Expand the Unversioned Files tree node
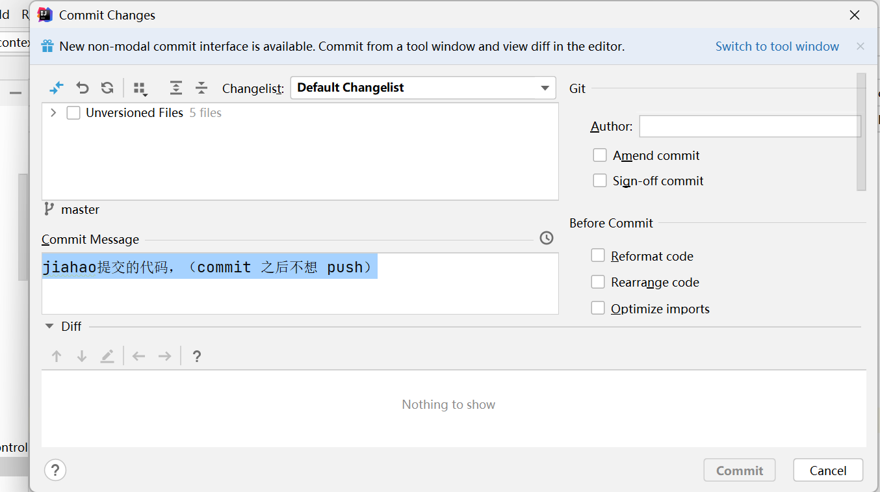Image resolution: width=880 pixels, height=492 pixels. (x=53, y=113)
